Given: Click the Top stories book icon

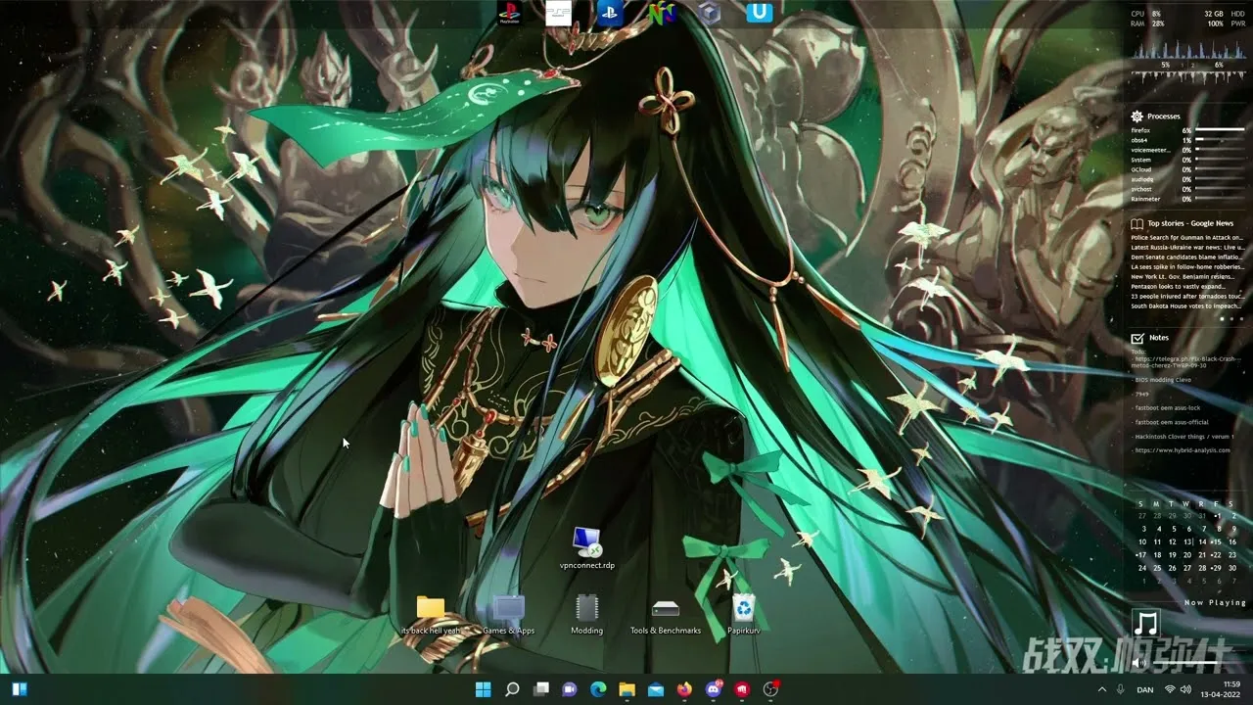Looking at the screenshot, I should 1137,223.
